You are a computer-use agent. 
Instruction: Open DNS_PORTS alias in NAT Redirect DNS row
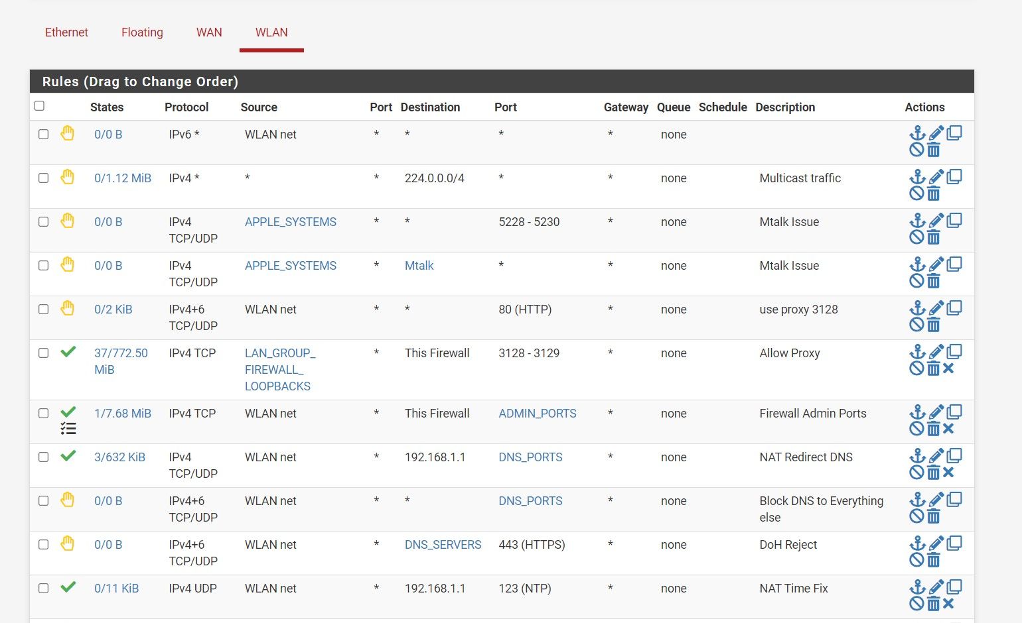click(530, 457)
